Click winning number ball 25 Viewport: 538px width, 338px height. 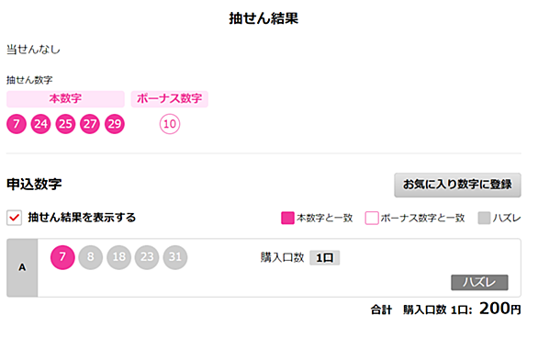click(x=65, y=124)
